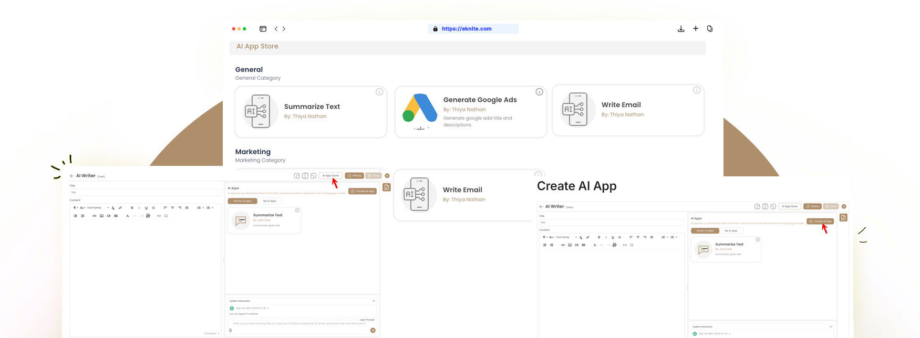Open Write Email card in Marketing category
The height and width of the screenshot is (338, 920).
coord(462,195)
